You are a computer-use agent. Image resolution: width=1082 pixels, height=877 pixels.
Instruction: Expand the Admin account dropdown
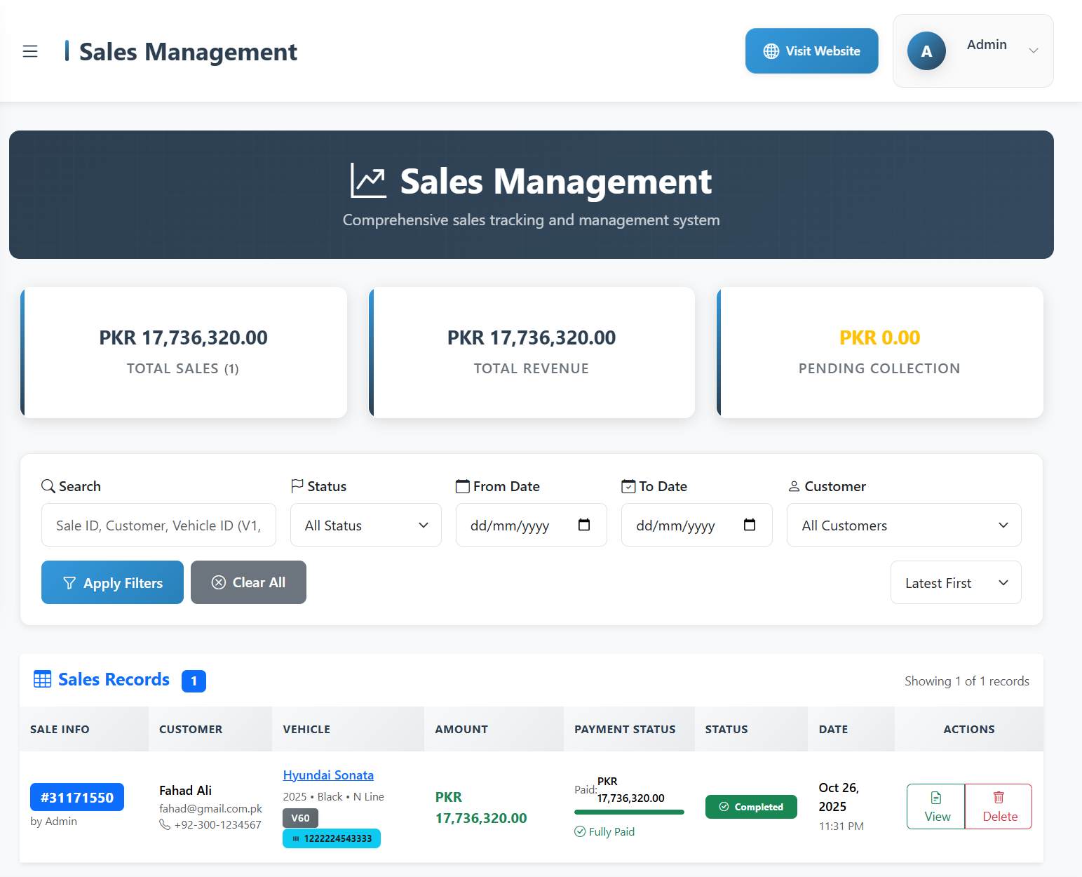click(x=1033, y=51)
